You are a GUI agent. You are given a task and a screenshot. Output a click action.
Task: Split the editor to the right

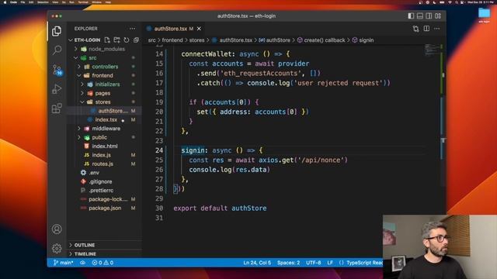(426, 29)
